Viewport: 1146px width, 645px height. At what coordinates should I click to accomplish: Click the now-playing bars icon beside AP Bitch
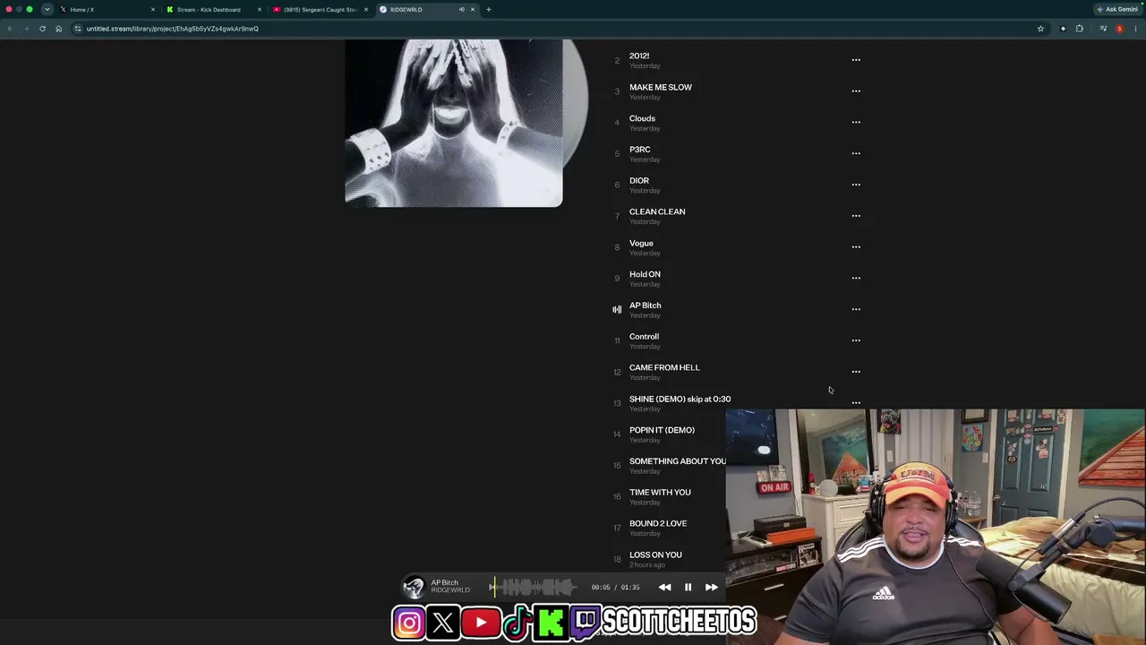tap(617, 309)
